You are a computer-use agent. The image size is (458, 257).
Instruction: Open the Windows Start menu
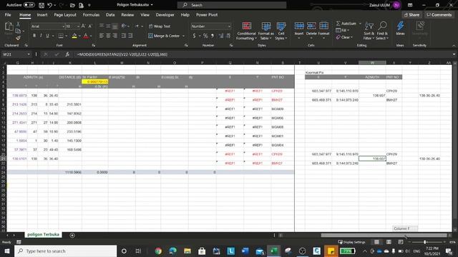tap(6, 251)
